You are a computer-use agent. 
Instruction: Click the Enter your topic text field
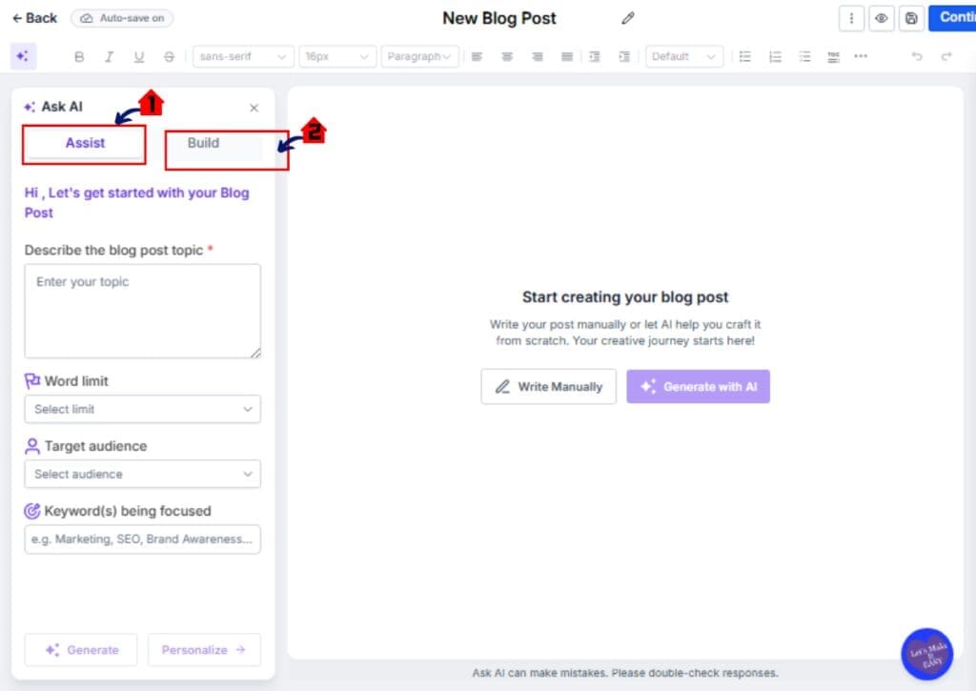click(x=141, y=310)
